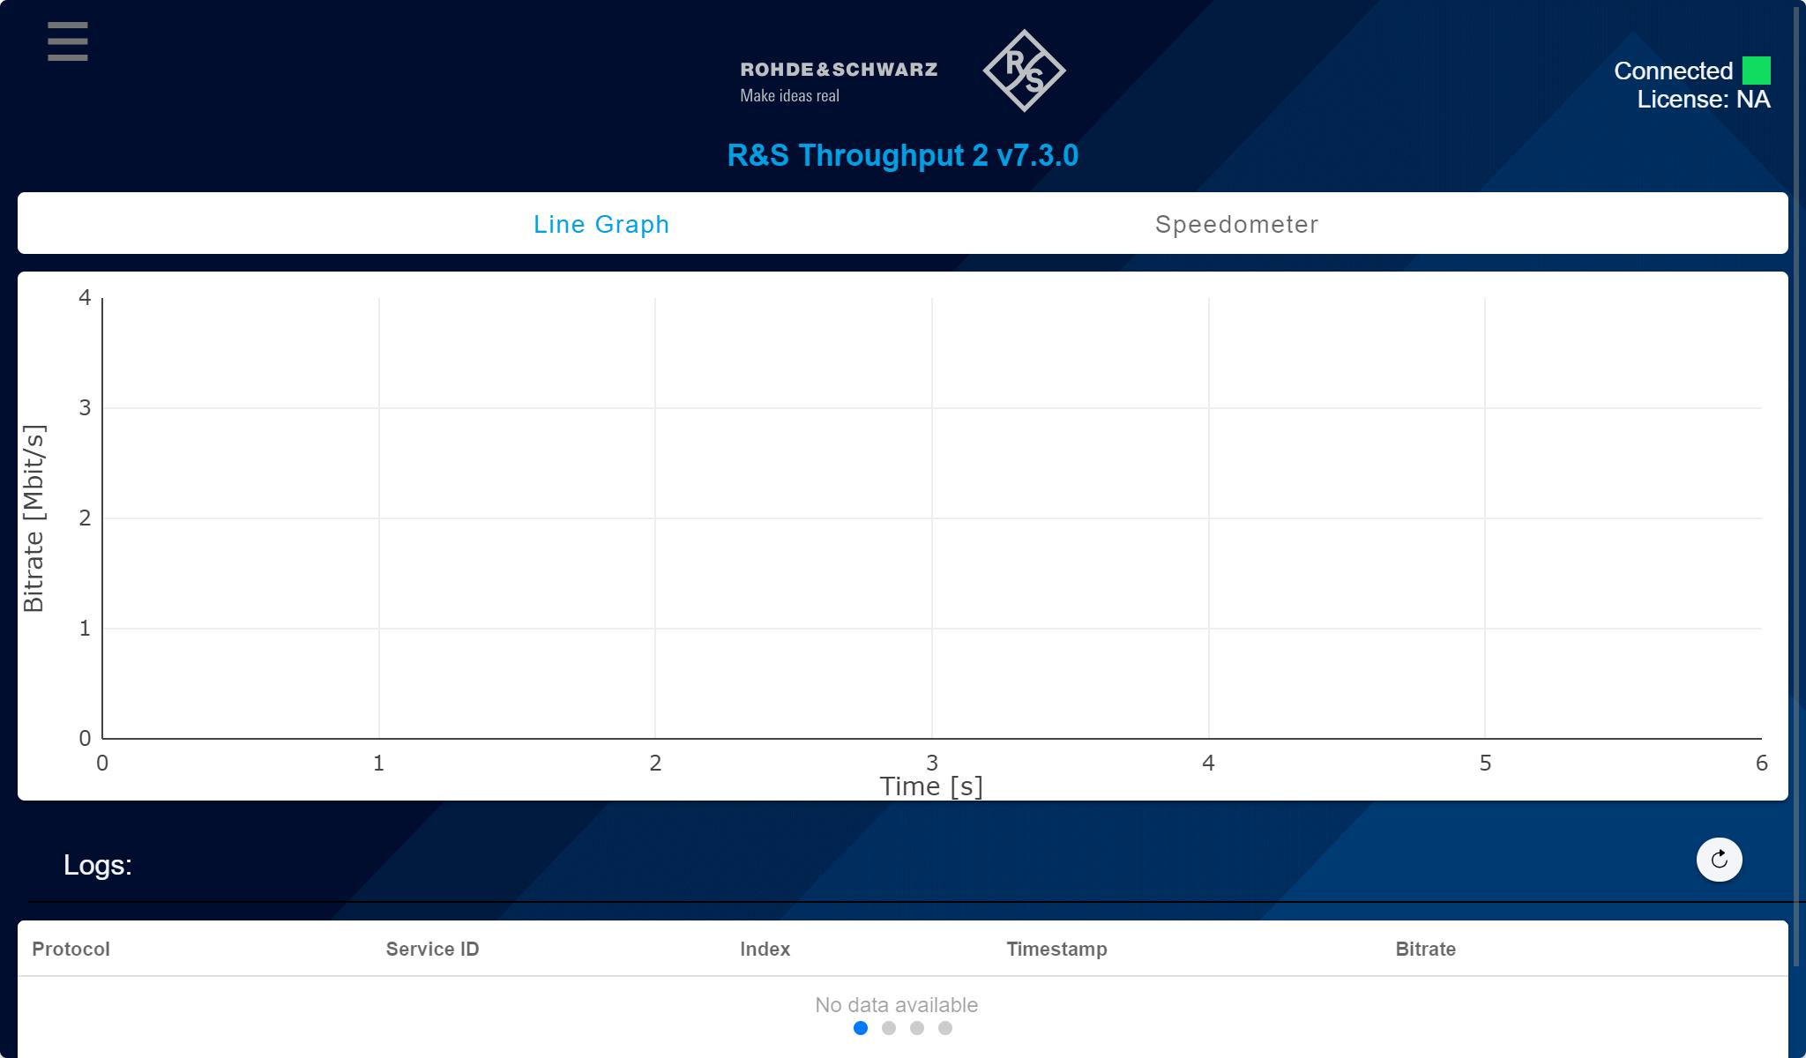Image resolution: width=1806 pixels, height=1058 pixels.
Task: Click inside the bitrate chart plot area
Action: click(x=931, y=518)
